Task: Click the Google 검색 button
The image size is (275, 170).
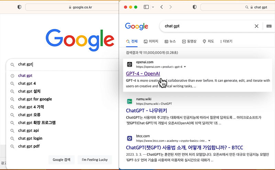Action: (x=62, y=160)
